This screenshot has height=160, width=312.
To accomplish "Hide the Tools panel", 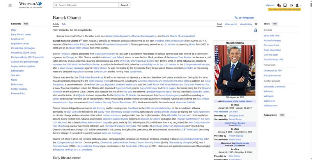I will pos(275,24).
